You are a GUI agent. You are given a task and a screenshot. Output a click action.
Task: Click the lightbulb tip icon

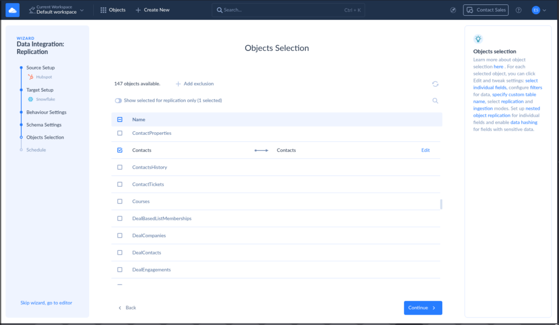pyautogui.click(x=478, y=39)
